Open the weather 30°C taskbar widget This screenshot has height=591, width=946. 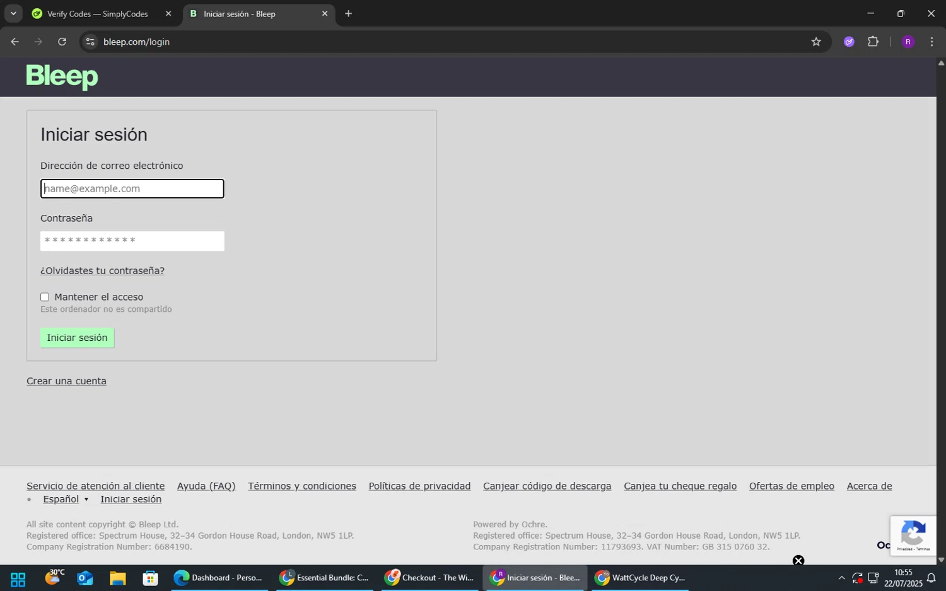coord(54,578)
